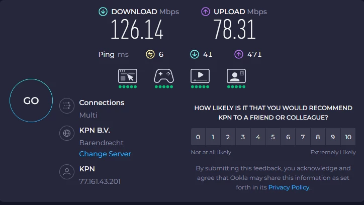Image resolution: width=364 pixels, height=205 pixels.
Task: Click the web browsing experience icon
Action: [x=127, y=76]
